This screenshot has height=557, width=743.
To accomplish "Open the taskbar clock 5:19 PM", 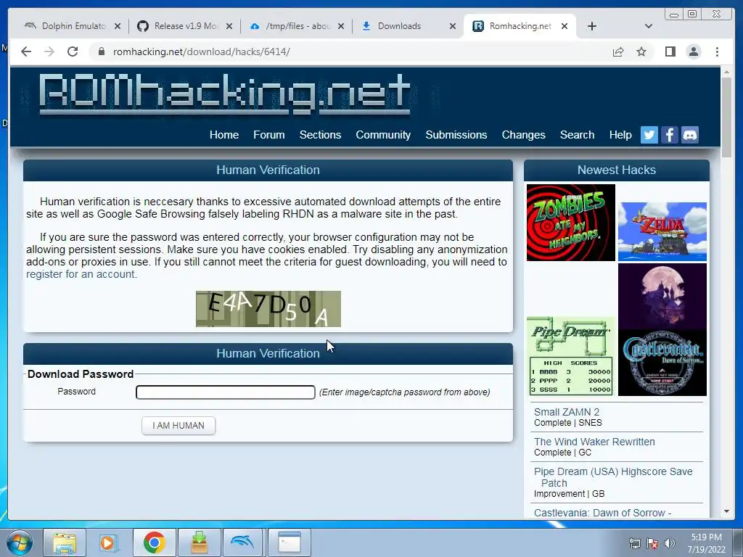I will (x=707, y=543).
